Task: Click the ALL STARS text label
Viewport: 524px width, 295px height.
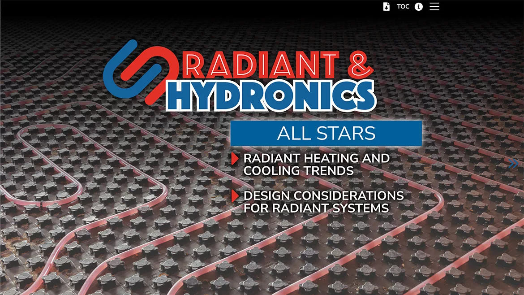Action: 326,134
